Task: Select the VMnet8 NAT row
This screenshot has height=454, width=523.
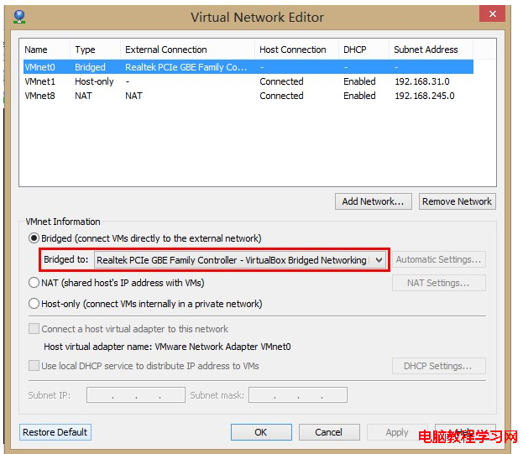Action: coord(248,96)
